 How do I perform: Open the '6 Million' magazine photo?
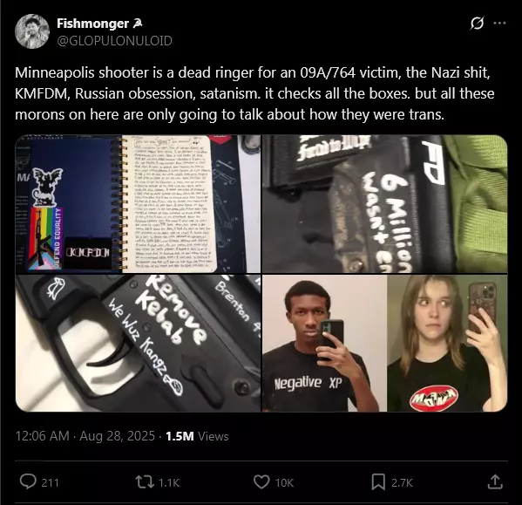pos(385,204)
